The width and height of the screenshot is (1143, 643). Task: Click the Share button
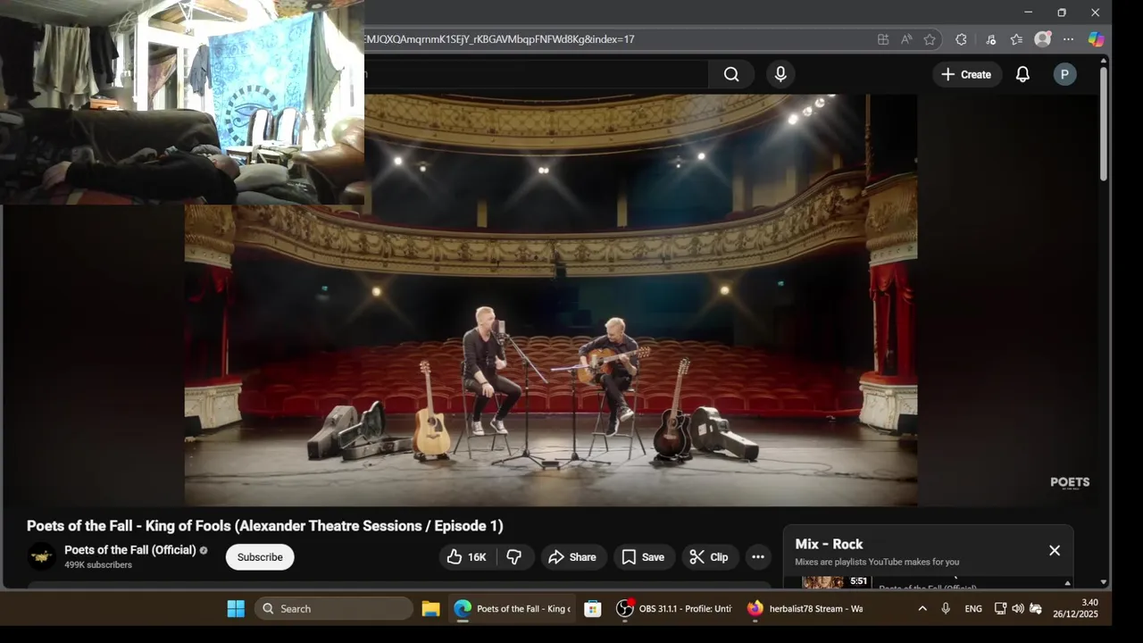[572, 557]
